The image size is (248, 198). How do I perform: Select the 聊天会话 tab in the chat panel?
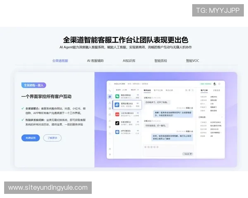[x=147, y=90]
